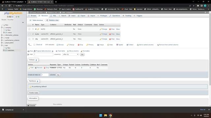Click Drop in the with-selected row
211x118 pixels.
[x=80, y=45]
